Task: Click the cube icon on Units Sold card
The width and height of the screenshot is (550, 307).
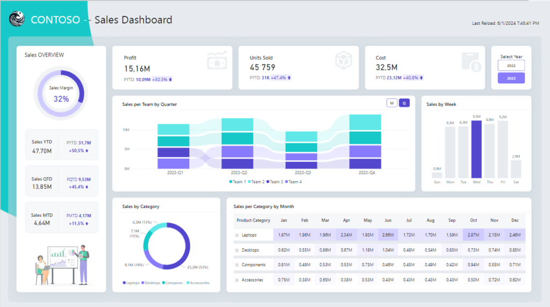Action: [x=343, y=60]
